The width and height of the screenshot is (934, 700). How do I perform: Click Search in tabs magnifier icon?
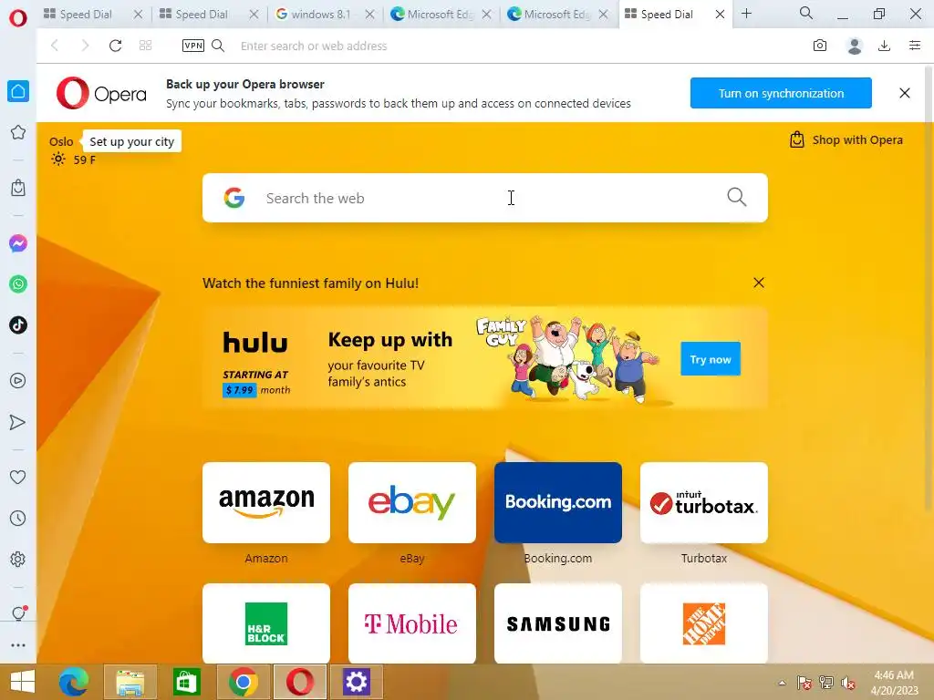806,13
